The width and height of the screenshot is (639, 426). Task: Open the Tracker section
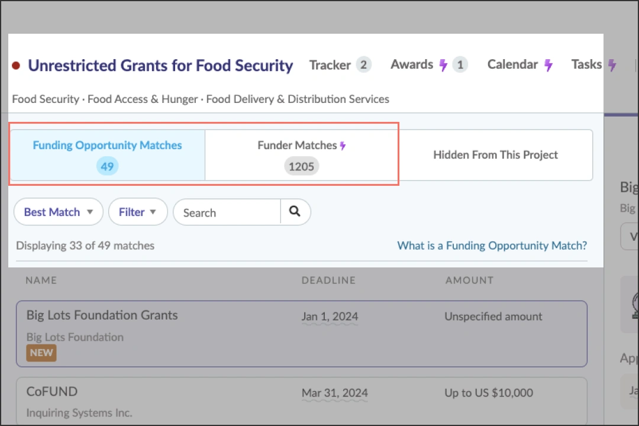click(331, 64)
